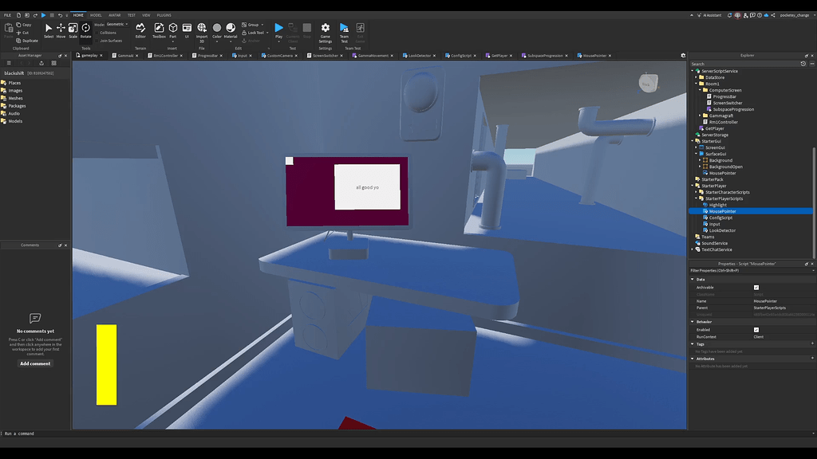Click the Asset Manager upload icon
The width and height of the screenshot is (817, 459).
(x=41, y=63)
